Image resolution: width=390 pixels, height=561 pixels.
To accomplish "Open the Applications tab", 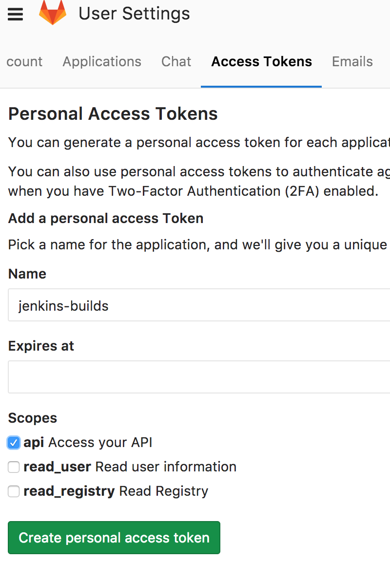I will (102, 61).
